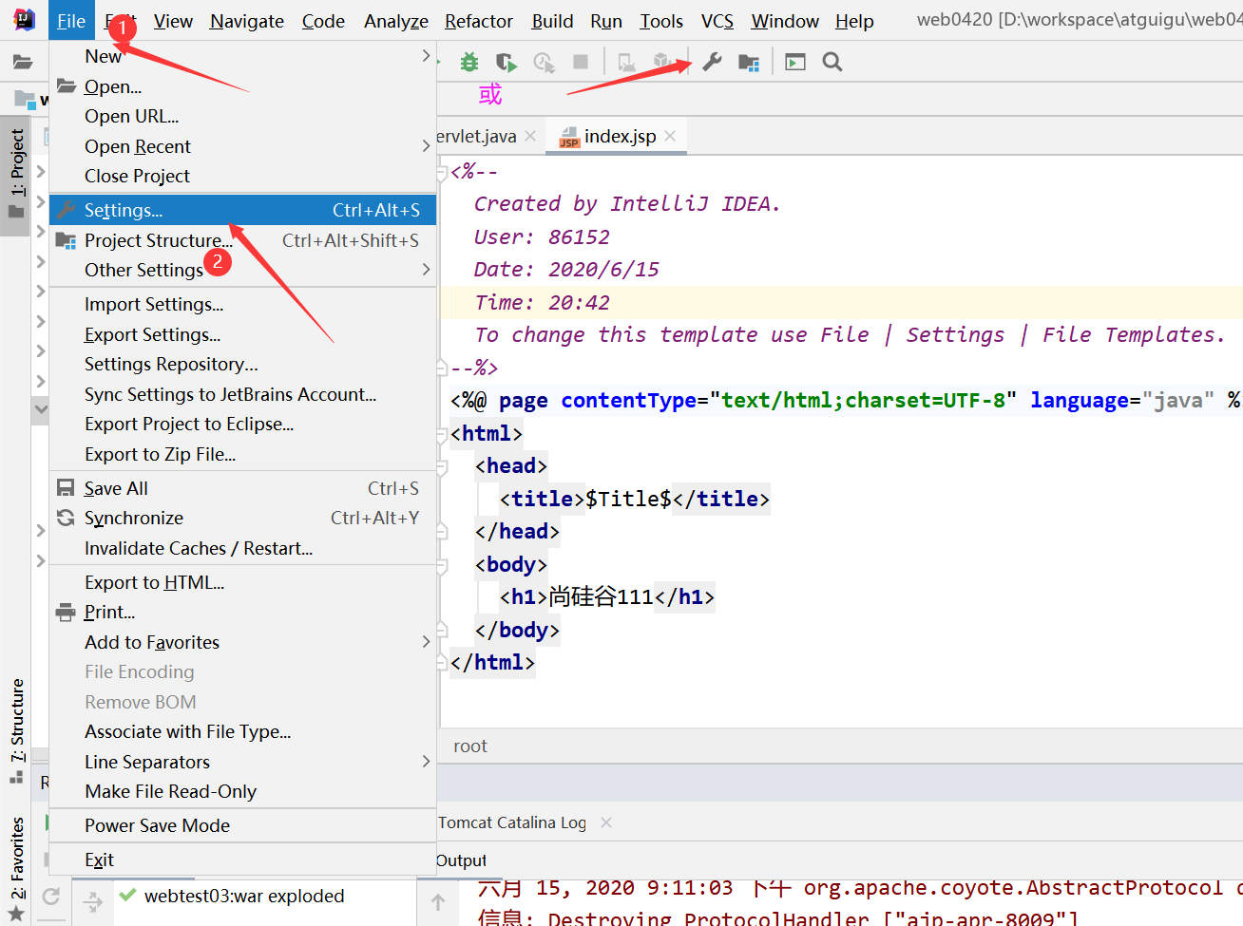Click deploy arrows icon beside webtest03

click(93, 900)
